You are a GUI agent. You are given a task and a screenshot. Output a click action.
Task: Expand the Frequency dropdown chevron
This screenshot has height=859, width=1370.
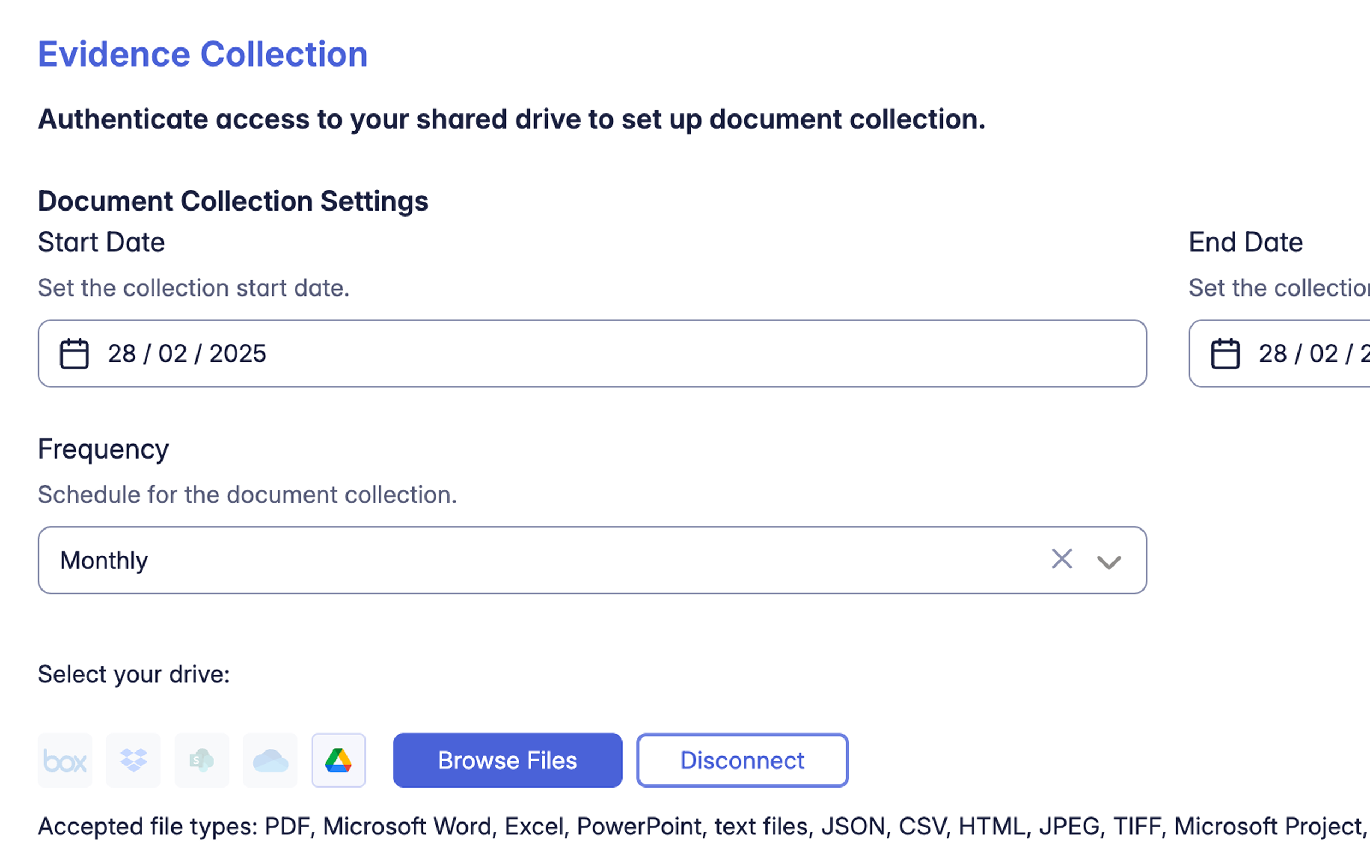(x=1109, y=562)
